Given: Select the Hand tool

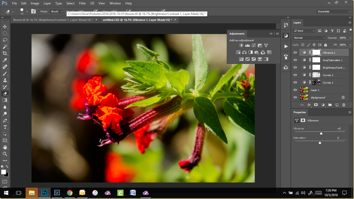Looking at the screenshot, I should (x=5, y=147).
